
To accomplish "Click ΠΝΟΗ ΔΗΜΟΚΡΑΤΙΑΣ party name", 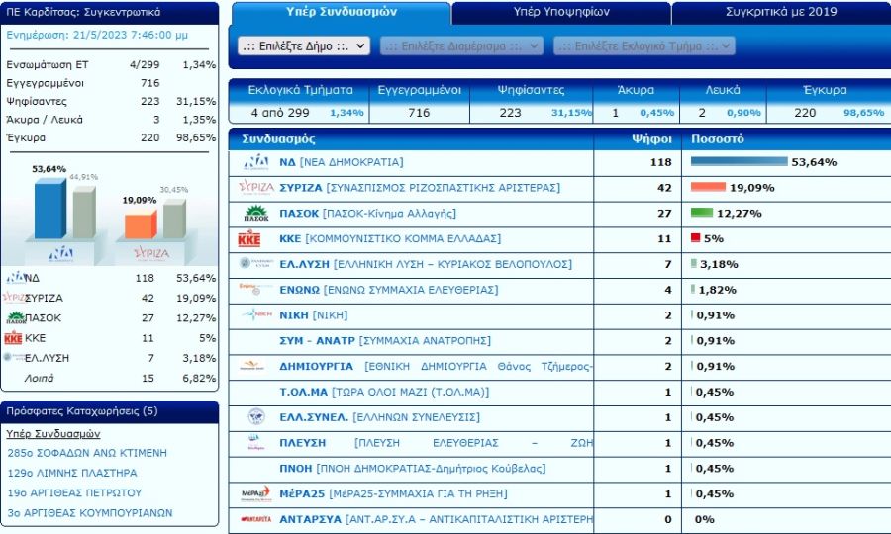I will point(413,469).
